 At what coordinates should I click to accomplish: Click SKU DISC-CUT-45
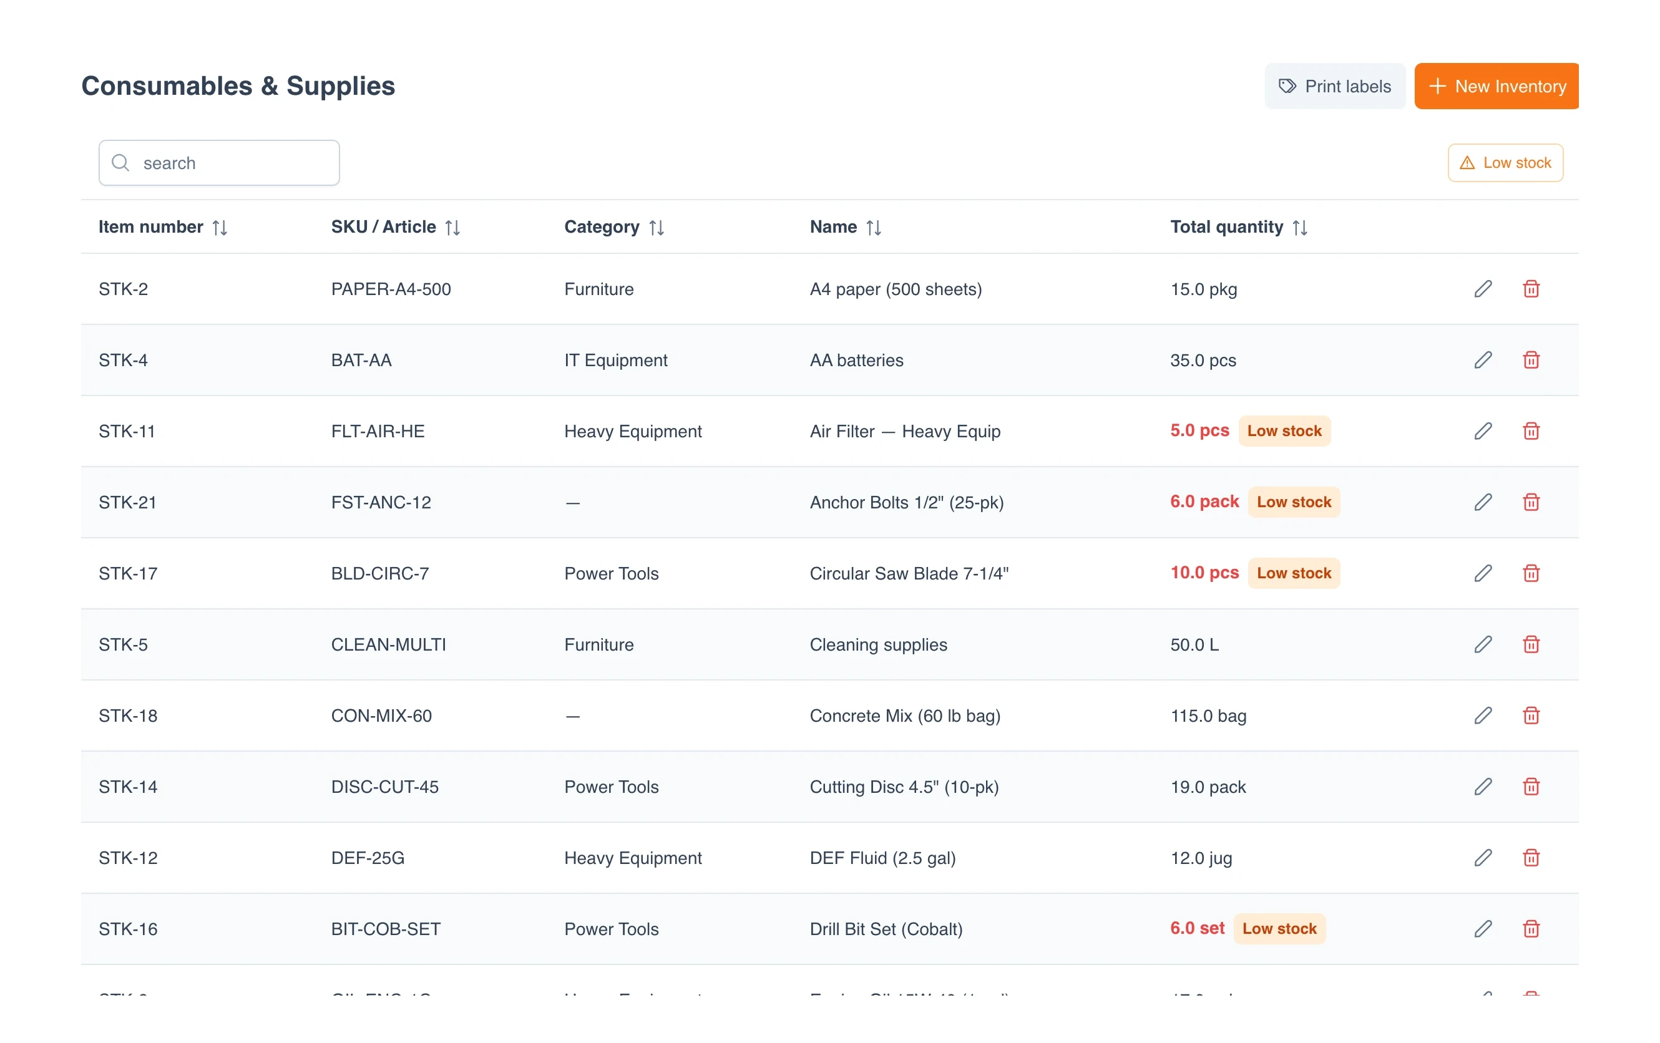coord(384,786)
